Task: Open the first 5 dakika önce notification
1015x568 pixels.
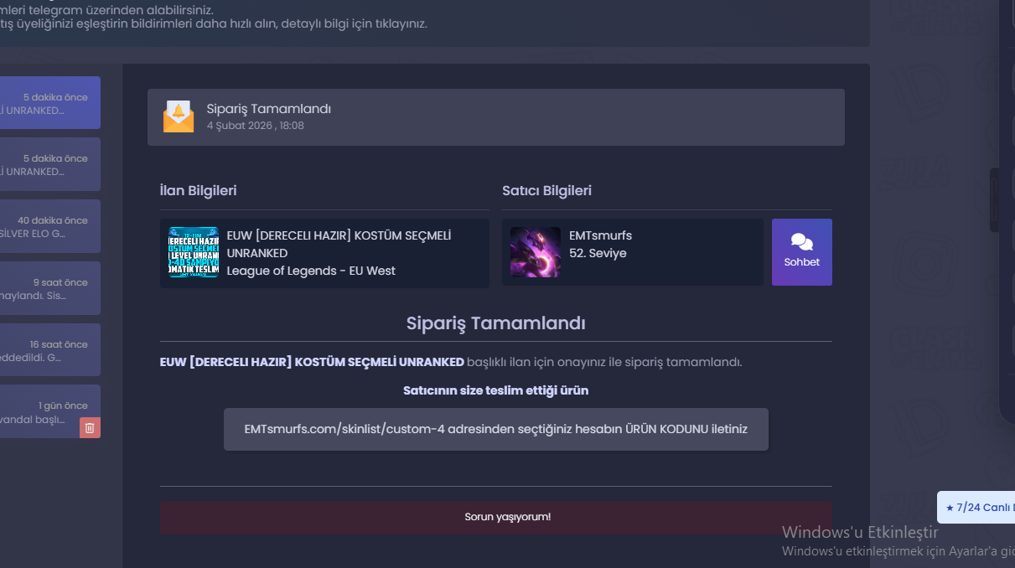Action: 50,103
